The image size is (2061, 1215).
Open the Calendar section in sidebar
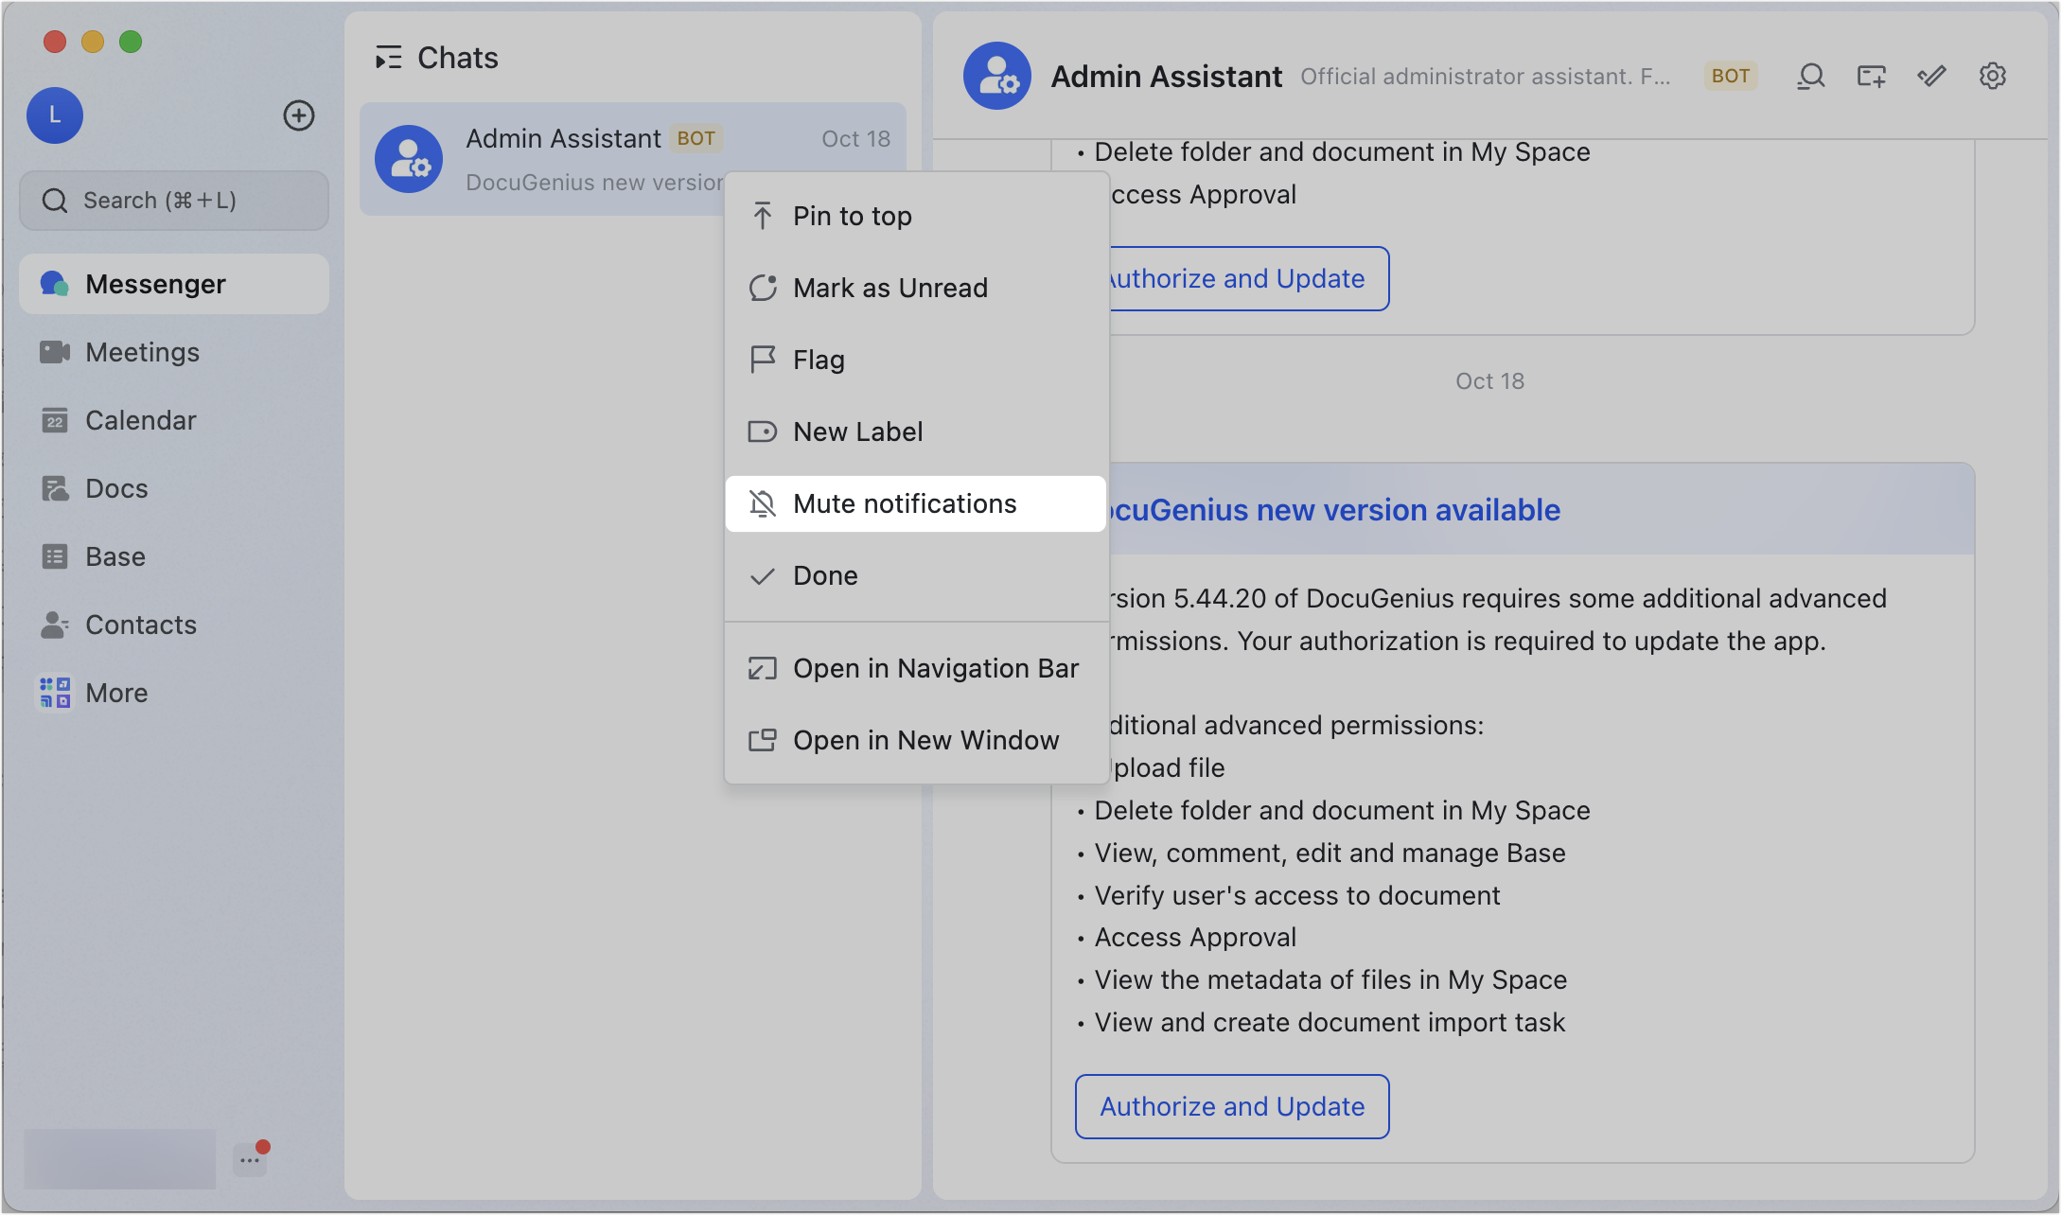click(x=140, y=420)
